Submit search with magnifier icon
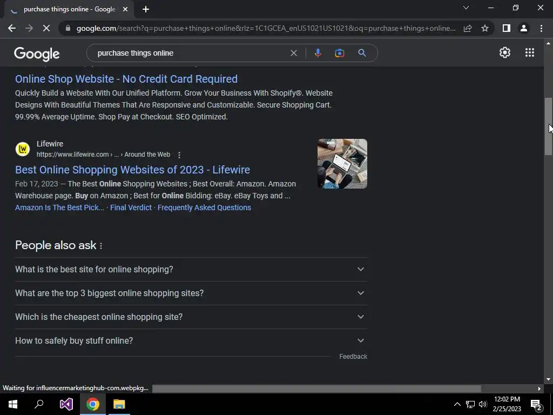 click(x=362, y=53)
